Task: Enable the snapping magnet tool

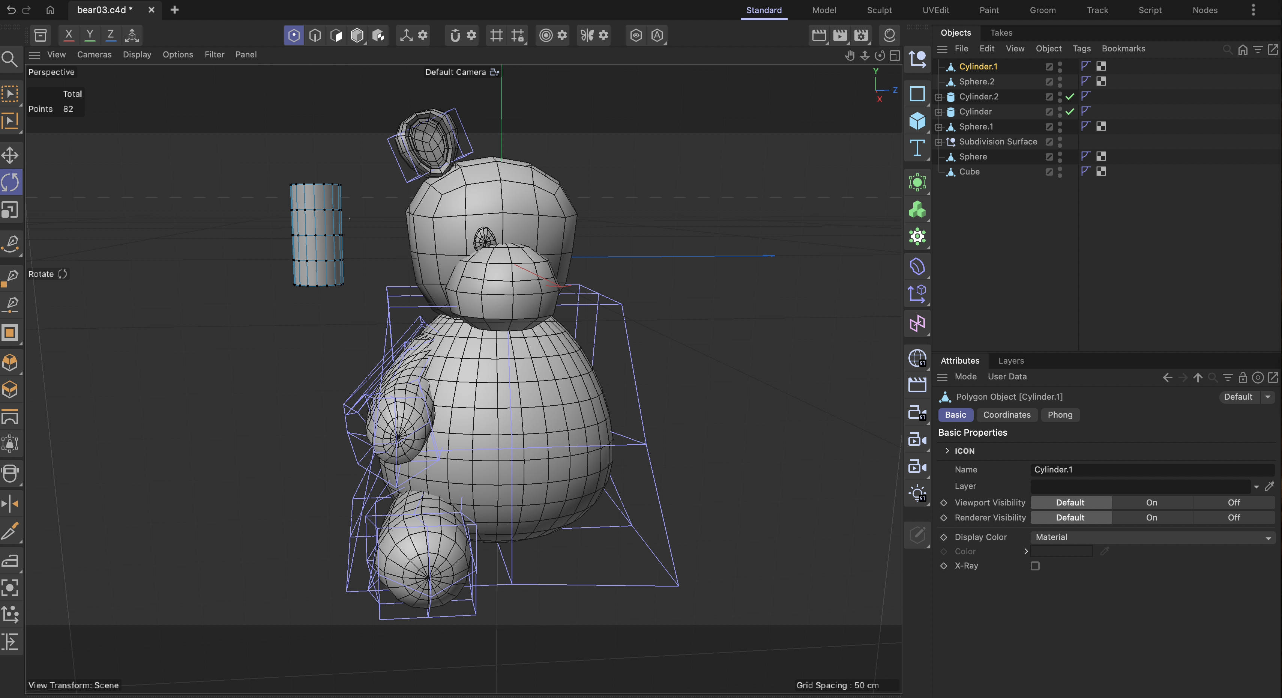Action: pyautogui.click(x=454, y=35)
